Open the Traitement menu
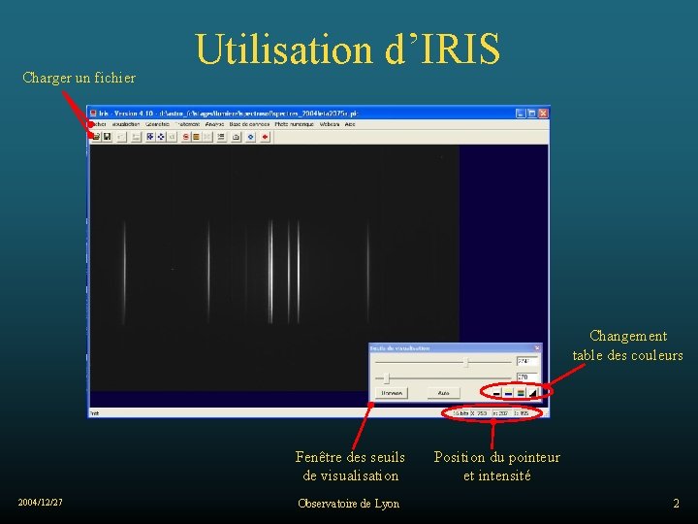The height and width of the screenshot is (524, 698). (x=187, y=124)
